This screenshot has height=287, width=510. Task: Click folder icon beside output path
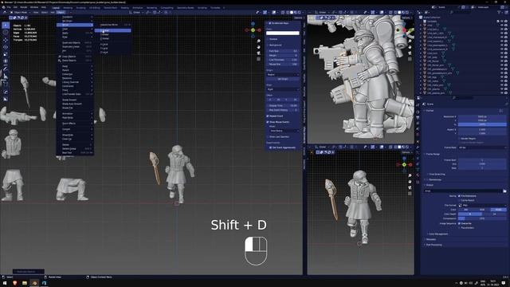[x=504, y=191]
